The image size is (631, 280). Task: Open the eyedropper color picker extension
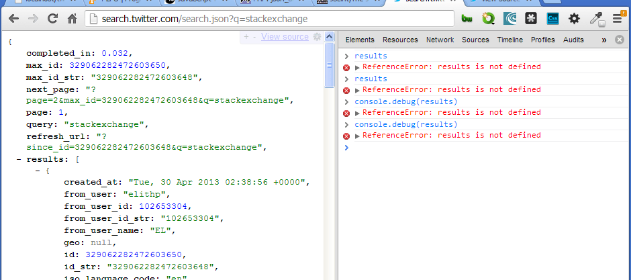pyautogui.click(x=596, y=19)
